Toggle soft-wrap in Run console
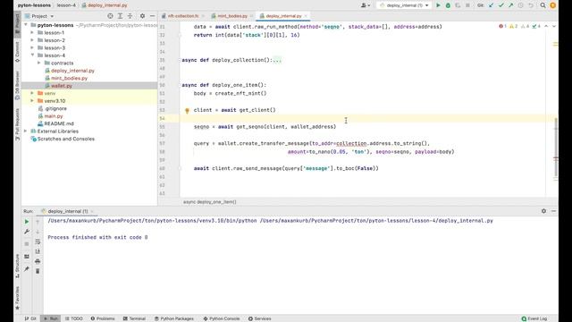The width and height of the screenshot is (572, 322). tap(38, 241)
